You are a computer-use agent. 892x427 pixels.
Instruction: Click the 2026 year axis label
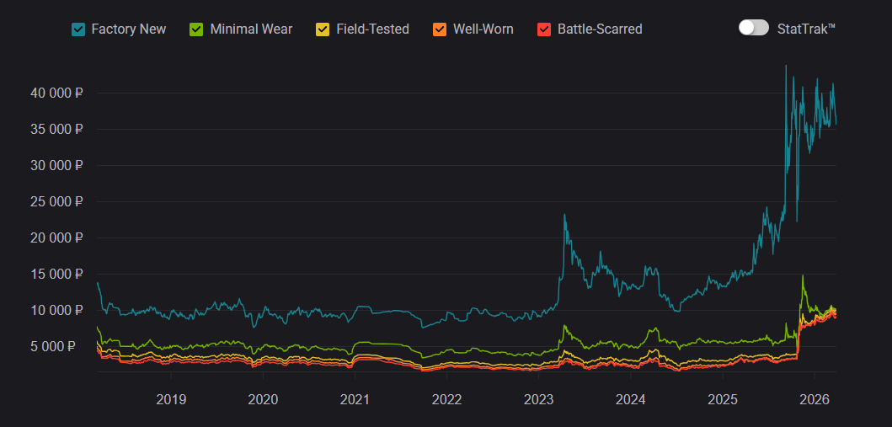pyautogui.click(x=814, y=398)
